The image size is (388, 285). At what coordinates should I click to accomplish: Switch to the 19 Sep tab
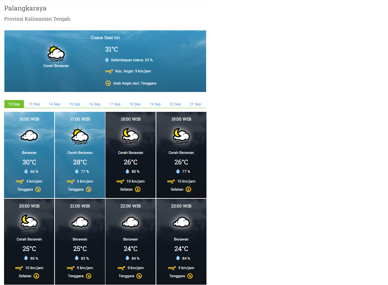click(x=155, y=104)
